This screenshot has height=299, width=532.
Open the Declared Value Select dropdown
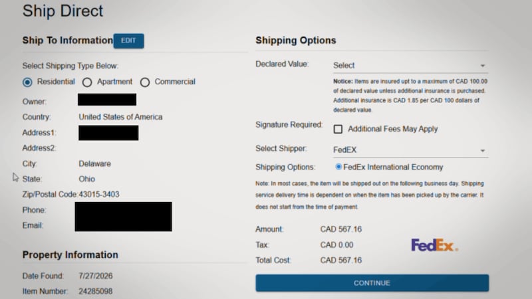tap(410, 65)
